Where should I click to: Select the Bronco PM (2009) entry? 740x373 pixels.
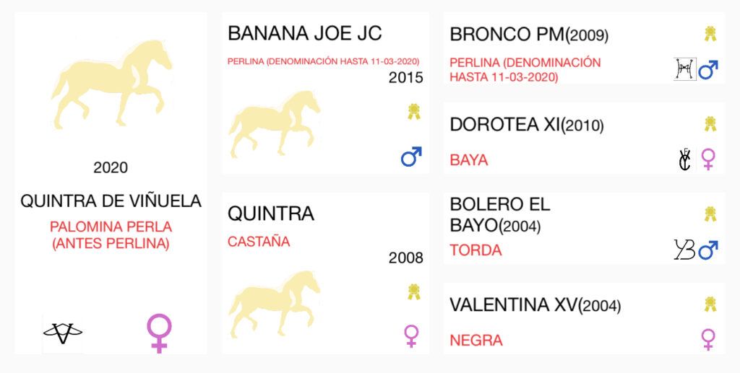pyautogui.click(x=529, y=35)
